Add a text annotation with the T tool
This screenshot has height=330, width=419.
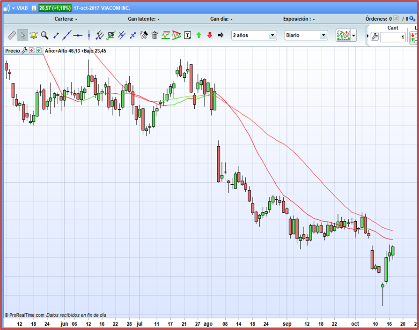coord(188,35)
